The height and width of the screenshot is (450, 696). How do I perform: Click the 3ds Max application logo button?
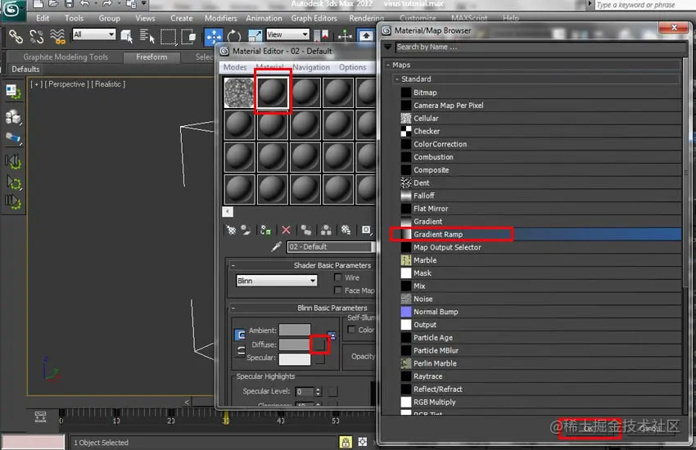click(x=11, y=9)
